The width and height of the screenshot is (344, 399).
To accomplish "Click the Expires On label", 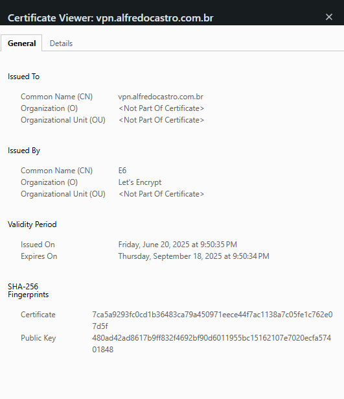I will click(x=39, y=256).
